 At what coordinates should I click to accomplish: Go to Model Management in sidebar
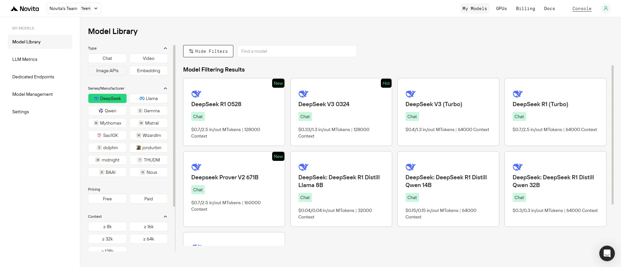point(40,94)
